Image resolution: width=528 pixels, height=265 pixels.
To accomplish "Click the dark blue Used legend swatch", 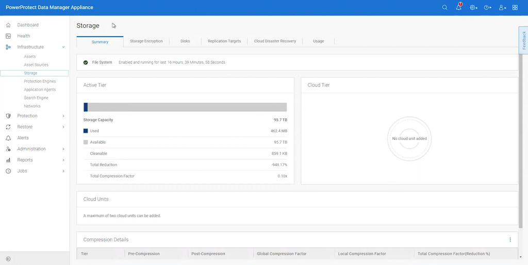I will point(86,131).
